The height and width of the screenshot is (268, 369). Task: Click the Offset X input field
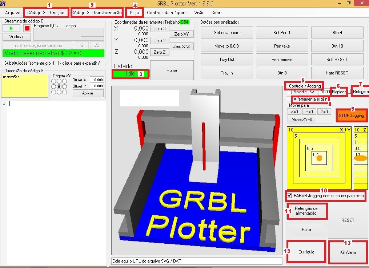click(x=97, y=80)
